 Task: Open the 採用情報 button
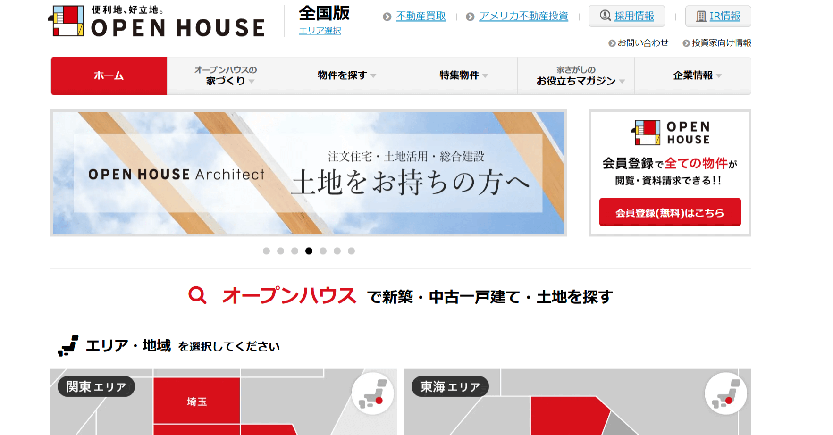click(x=627, y=16)
